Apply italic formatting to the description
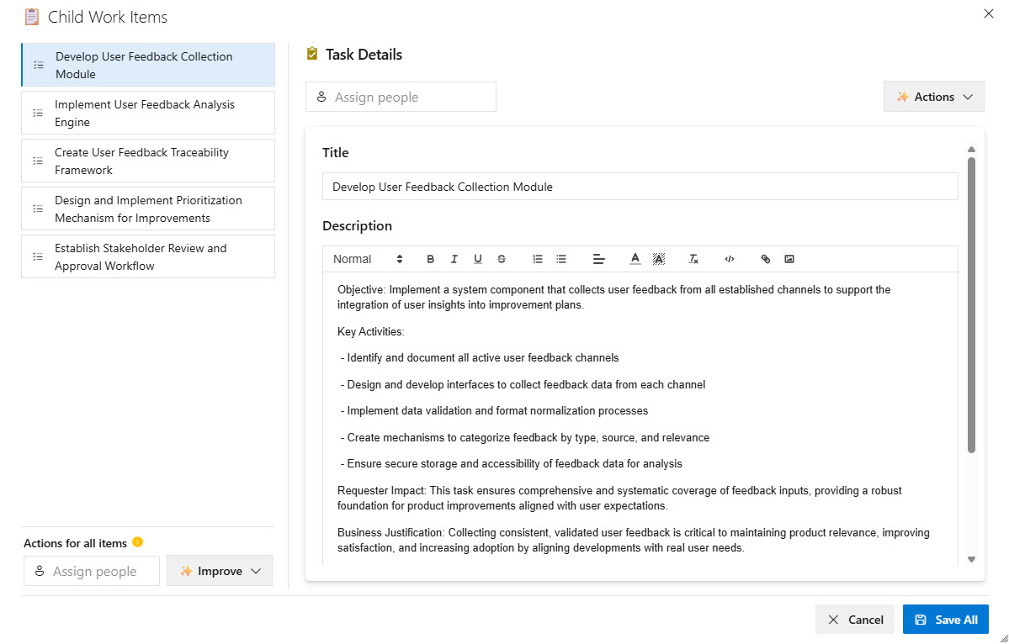 454,259
